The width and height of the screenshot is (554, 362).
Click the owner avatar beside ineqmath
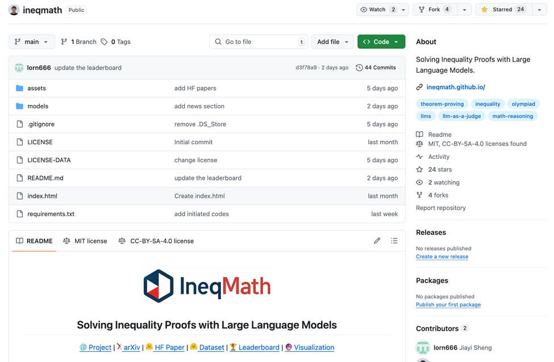coord(14,10)
